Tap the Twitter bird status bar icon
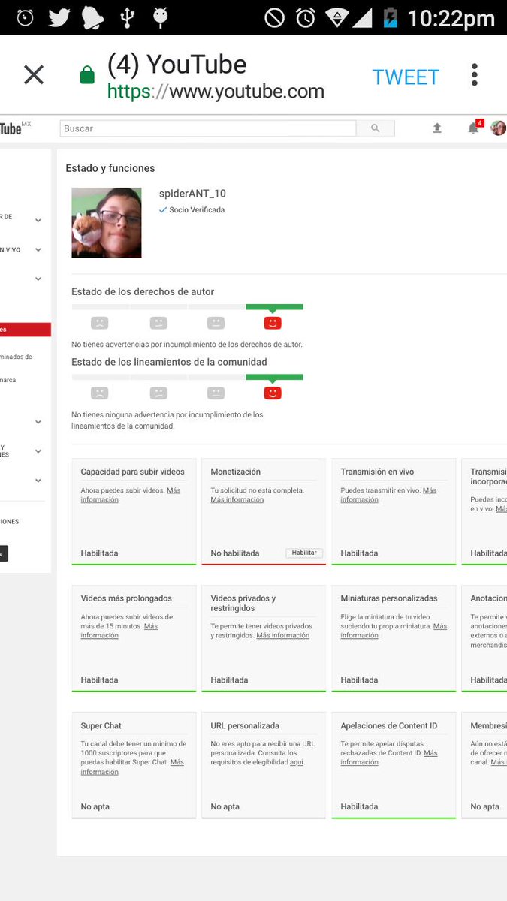The width and height of the screenshot is (507, 901). click(x=59, y=17)
